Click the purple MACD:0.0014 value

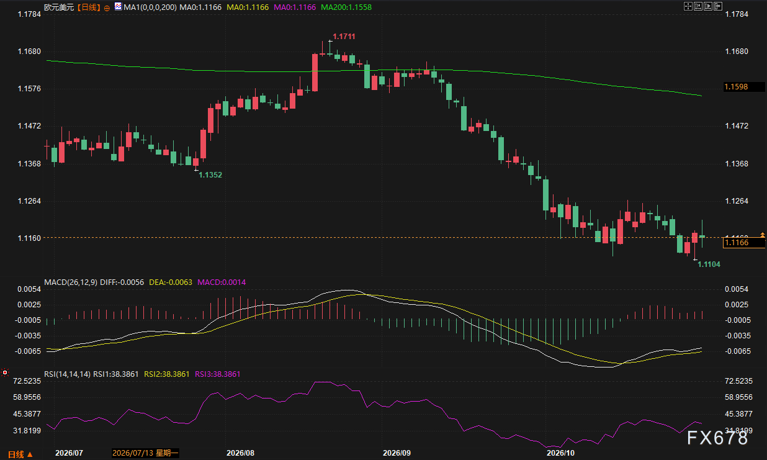point(222,282)
